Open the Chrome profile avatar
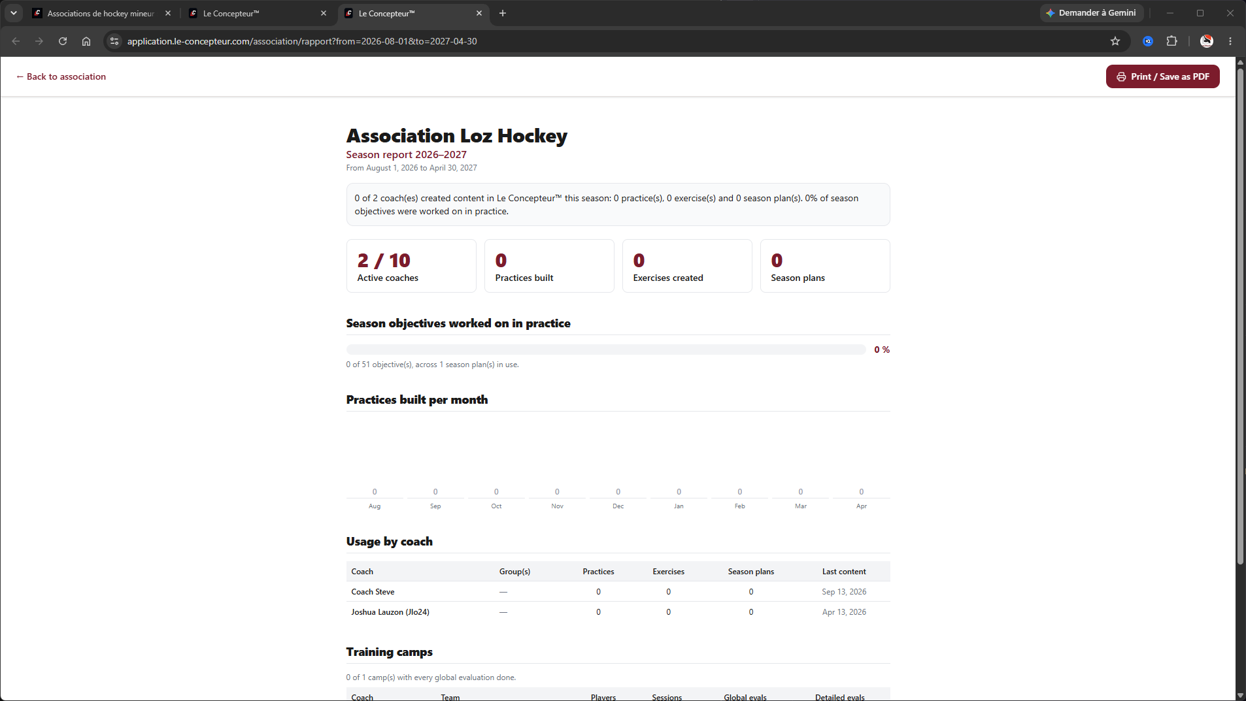 point(1207,41)
